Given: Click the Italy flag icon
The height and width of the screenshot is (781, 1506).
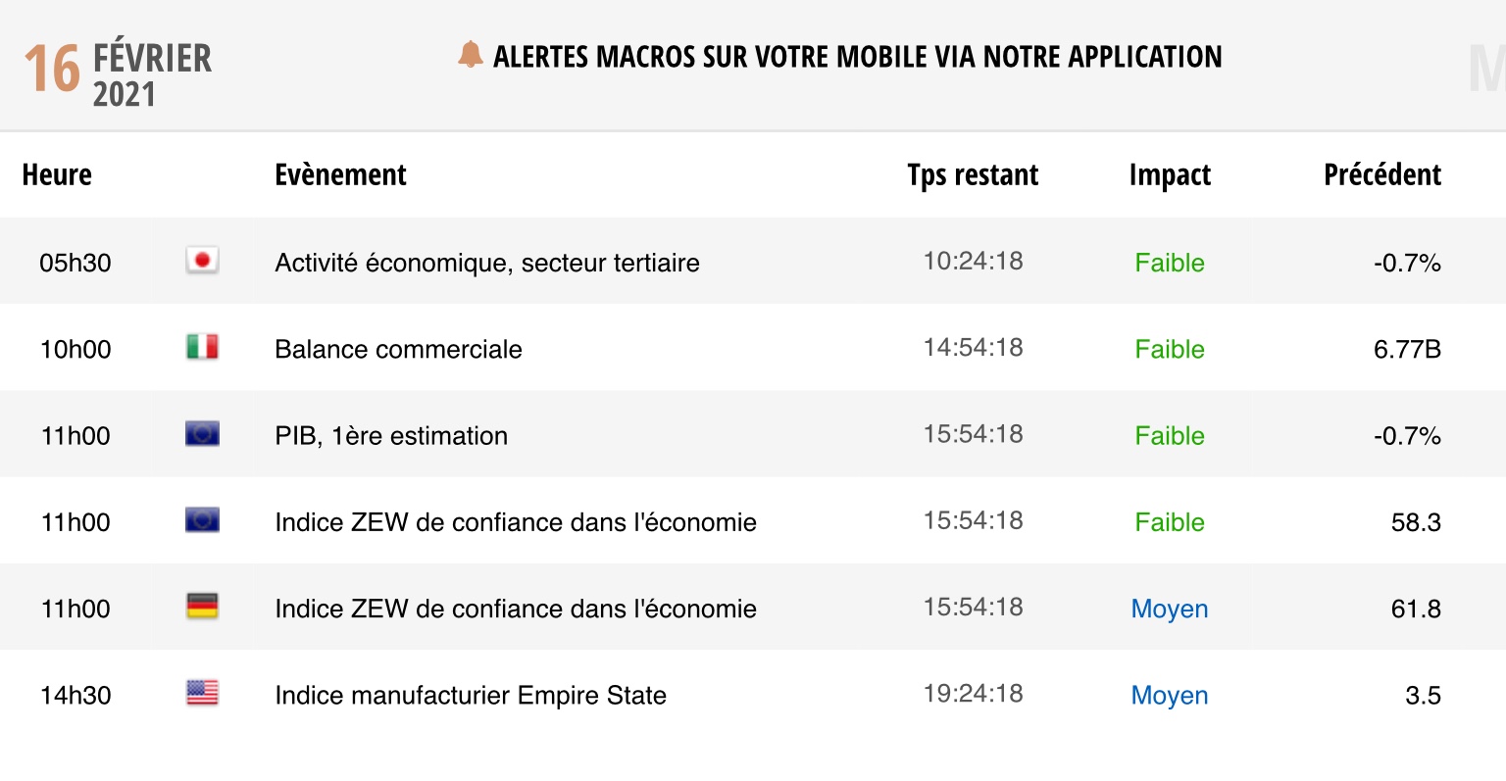Looking at the screenshot, I should click(x=202, y=347).
